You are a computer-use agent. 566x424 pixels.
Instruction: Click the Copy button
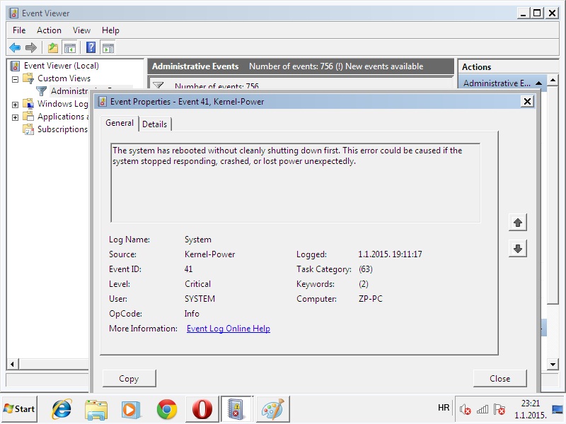(x=129, y=378)
